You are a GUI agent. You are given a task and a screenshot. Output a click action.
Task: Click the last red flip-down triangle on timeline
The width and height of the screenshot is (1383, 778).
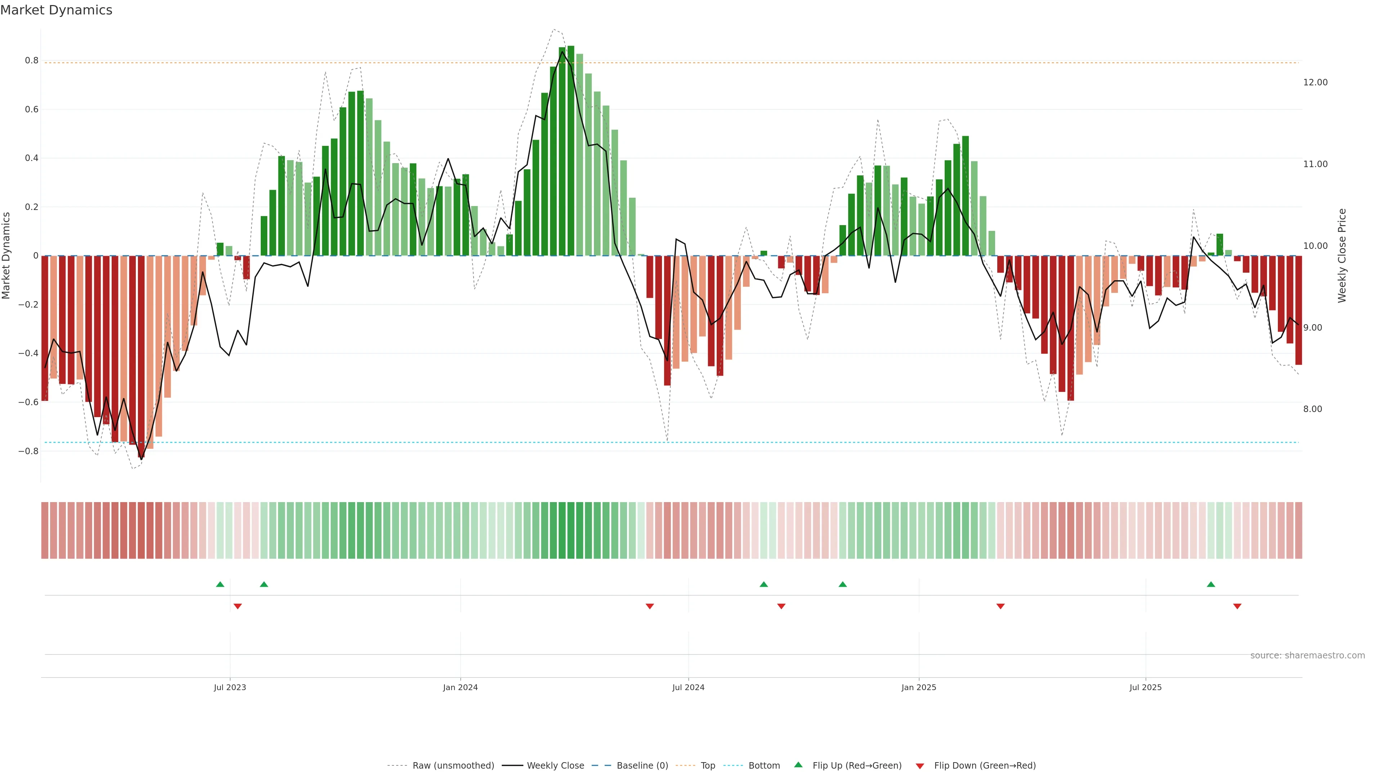point(1237,606)
